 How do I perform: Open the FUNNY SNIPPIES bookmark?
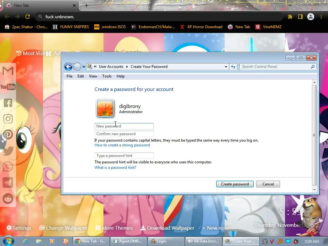[x=71, y=27]
